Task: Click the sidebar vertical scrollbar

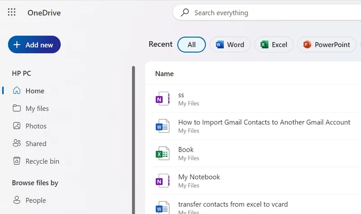Action: tap(133, 140)
